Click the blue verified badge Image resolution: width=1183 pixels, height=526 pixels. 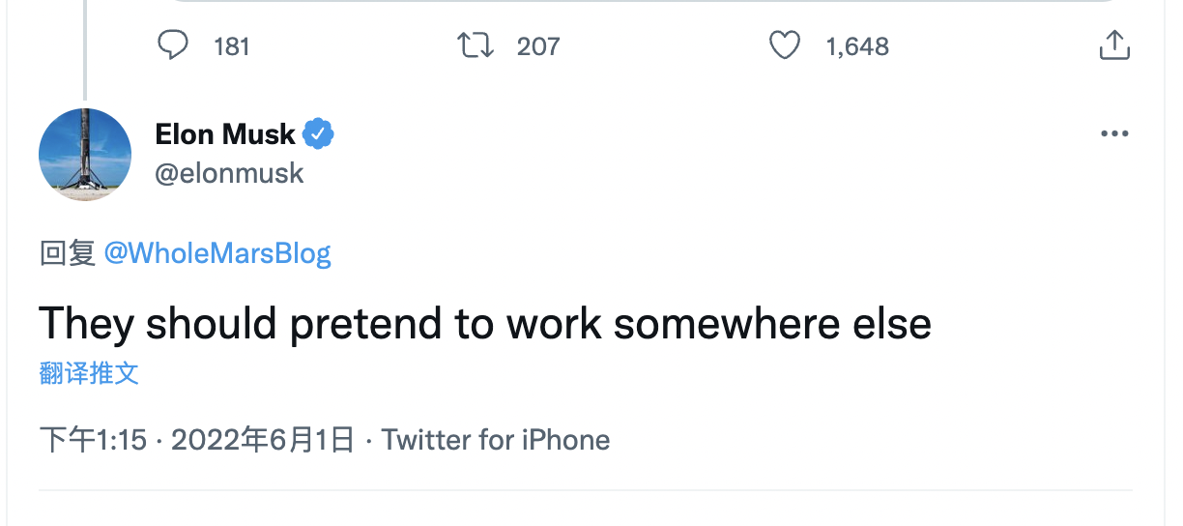point(319,133)
